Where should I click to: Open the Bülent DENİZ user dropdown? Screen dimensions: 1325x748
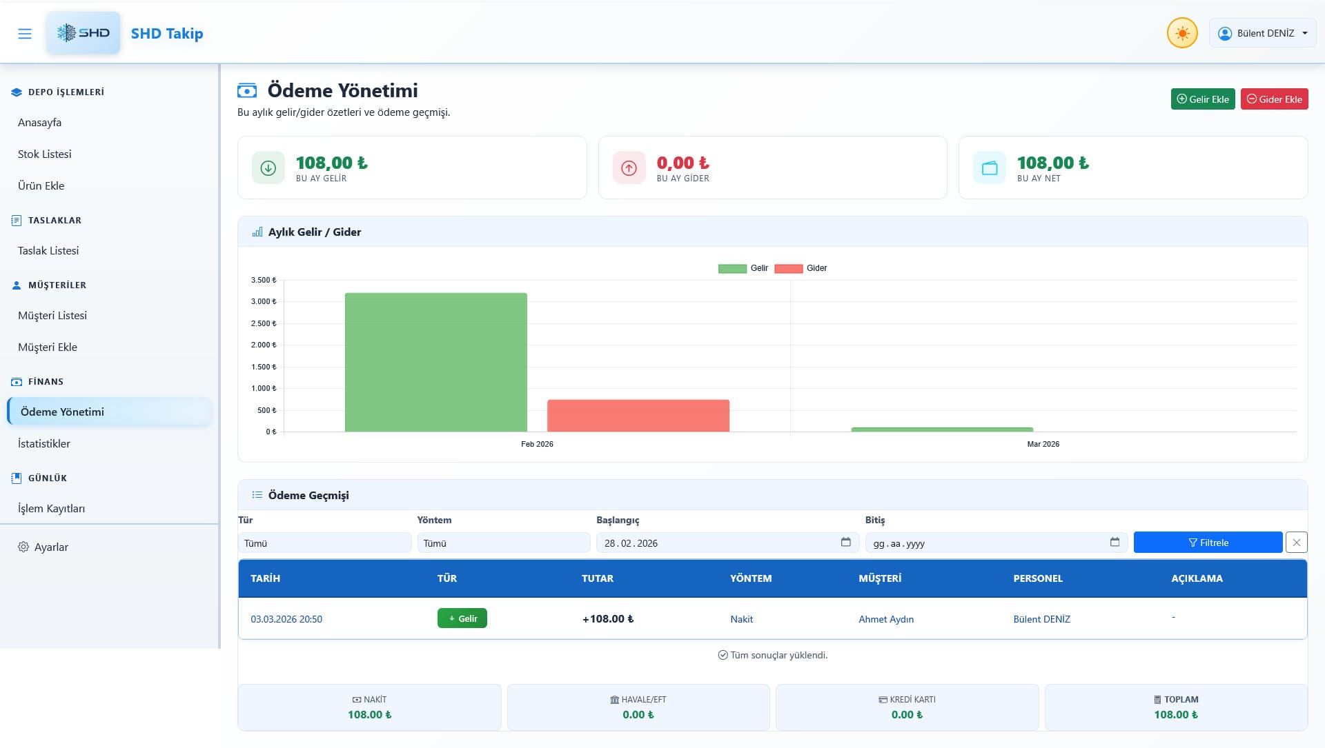pos(1262,33)
